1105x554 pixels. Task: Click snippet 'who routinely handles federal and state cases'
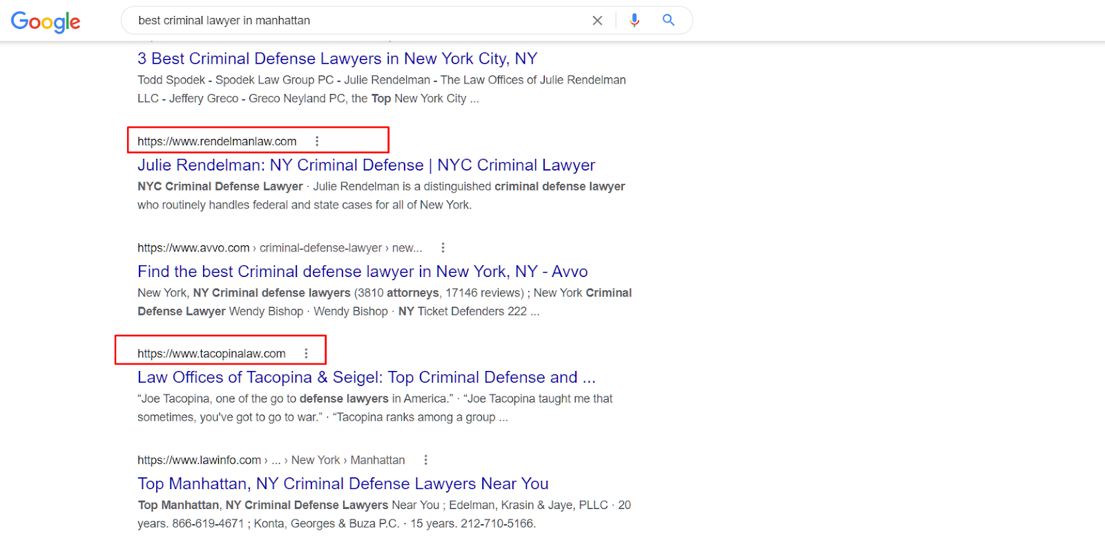tap(305, 205)
